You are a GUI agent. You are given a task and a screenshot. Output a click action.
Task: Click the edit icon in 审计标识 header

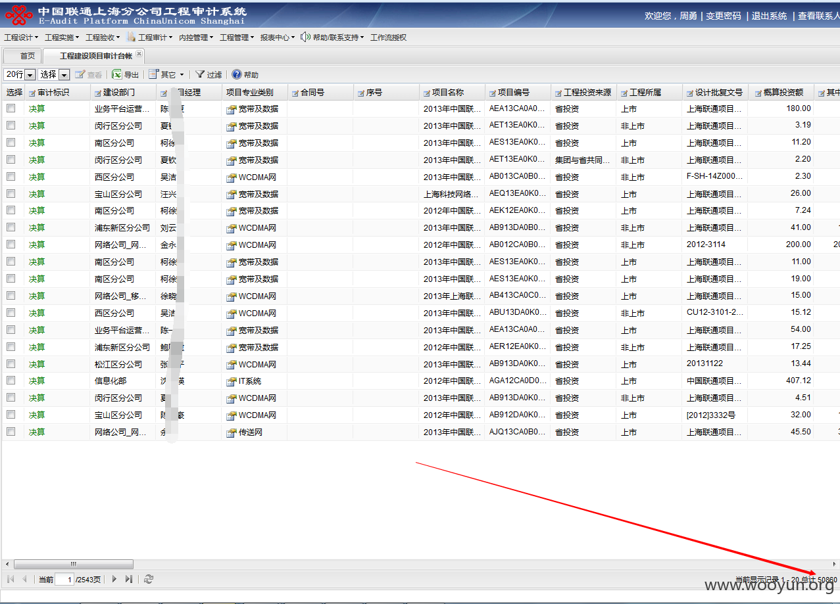click(x=32, y=93)
